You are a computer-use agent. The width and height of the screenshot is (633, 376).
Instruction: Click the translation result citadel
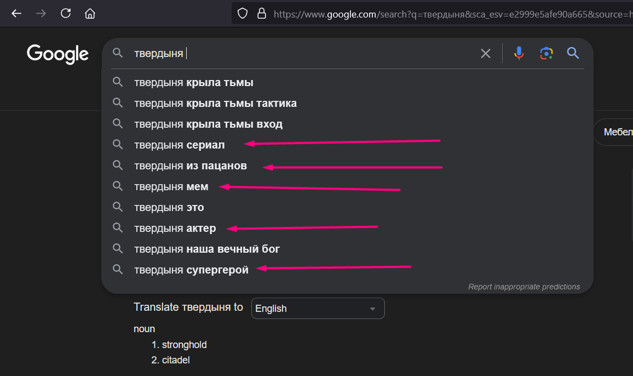pyautogui.click(x=176, y=360)
